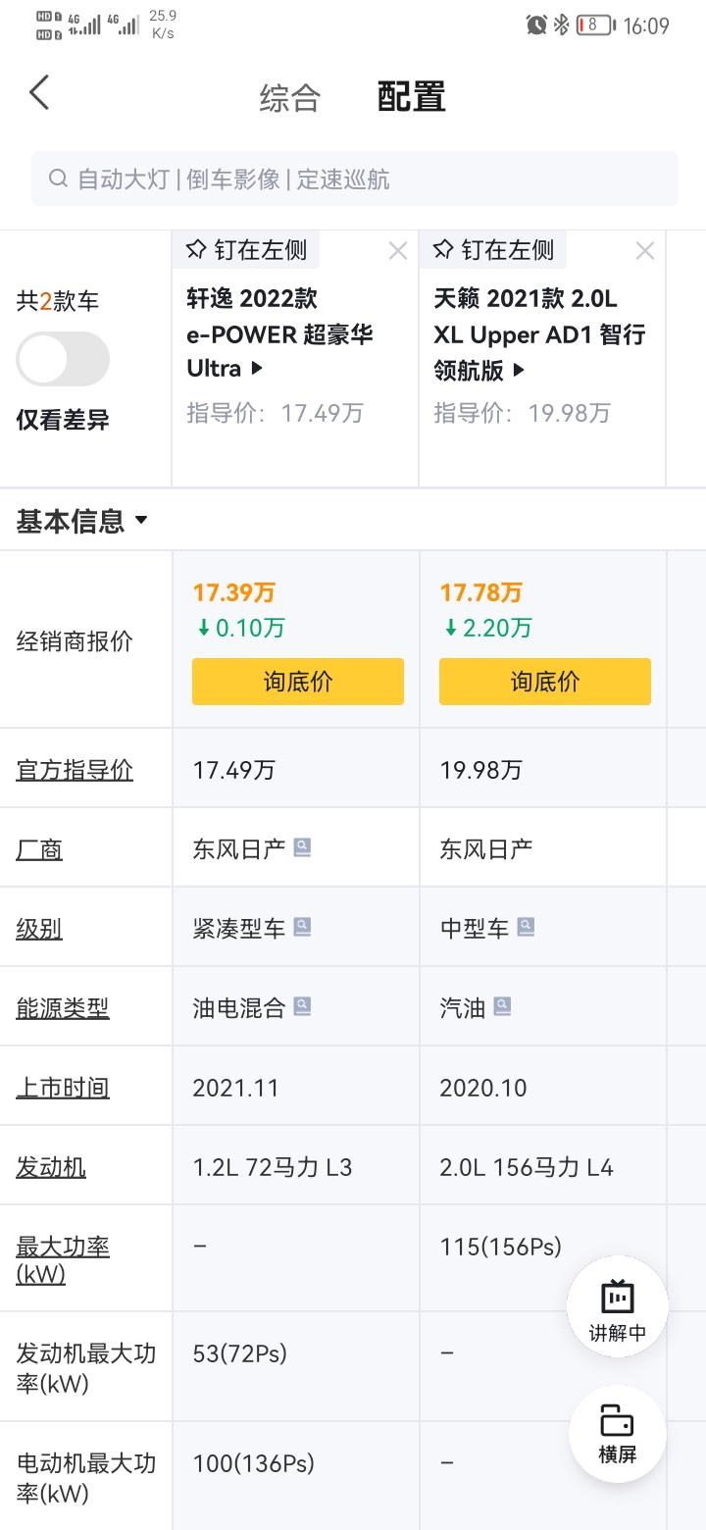Tap 询底价 button for 轩逸
706x1530 pixels.
[x=298, y=682]
